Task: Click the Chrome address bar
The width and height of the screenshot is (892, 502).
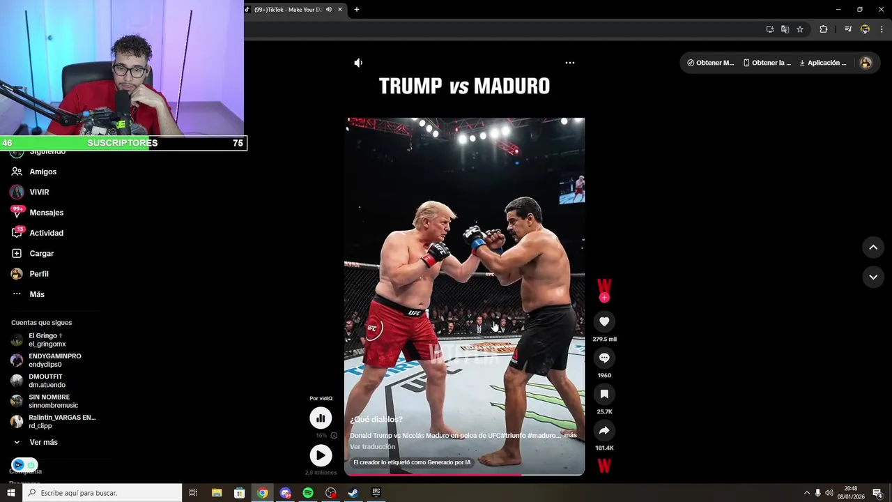Action: click(x=502, y=29)
